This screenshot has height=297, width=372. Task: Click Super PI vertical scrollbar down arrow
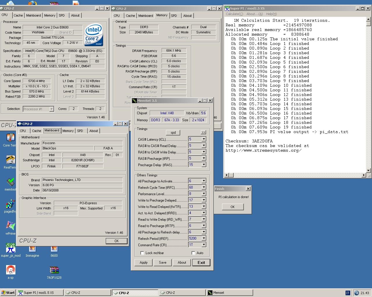coord(369,171)
